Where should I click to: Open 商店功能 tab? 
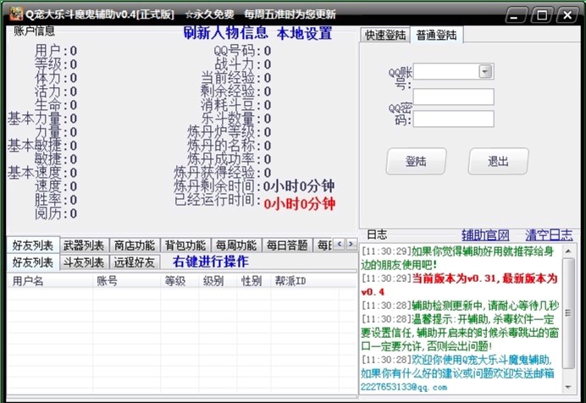click(135, 246)
